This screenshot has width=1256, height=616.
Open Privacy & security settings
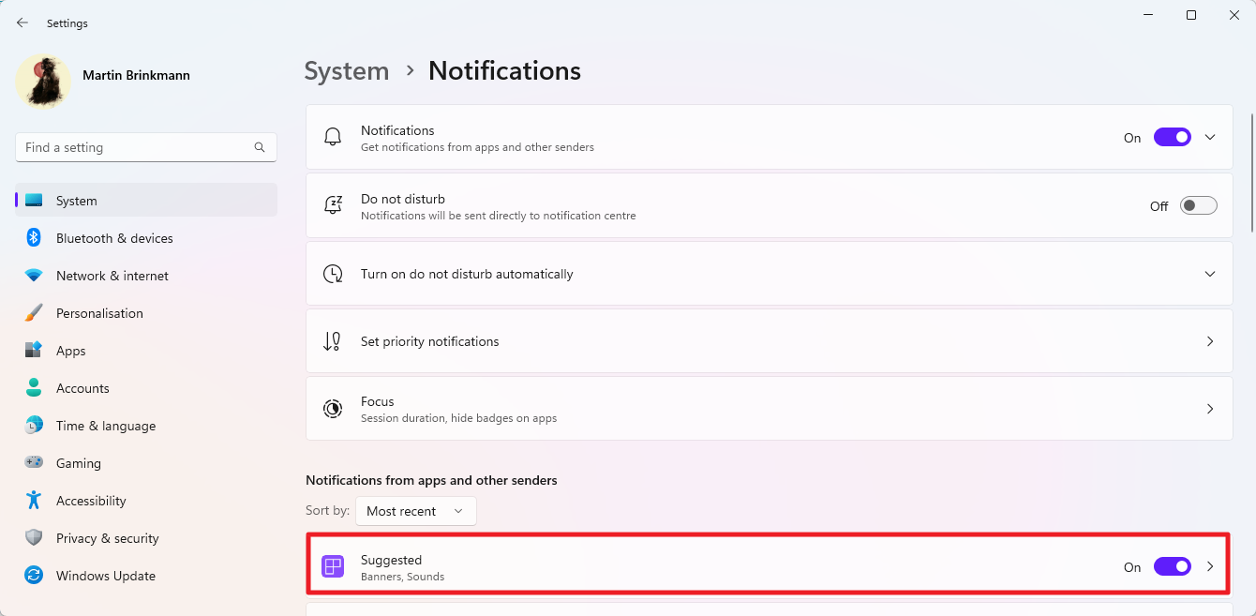click(107, 538)
